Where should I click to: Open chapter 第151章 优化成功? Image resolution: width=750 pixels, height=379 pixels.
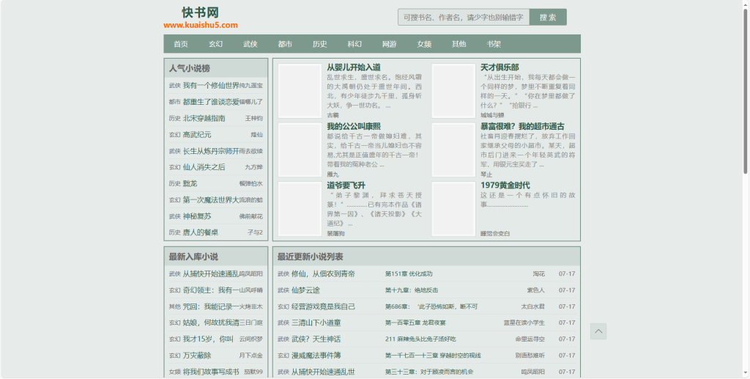click(x=409, y=274)
